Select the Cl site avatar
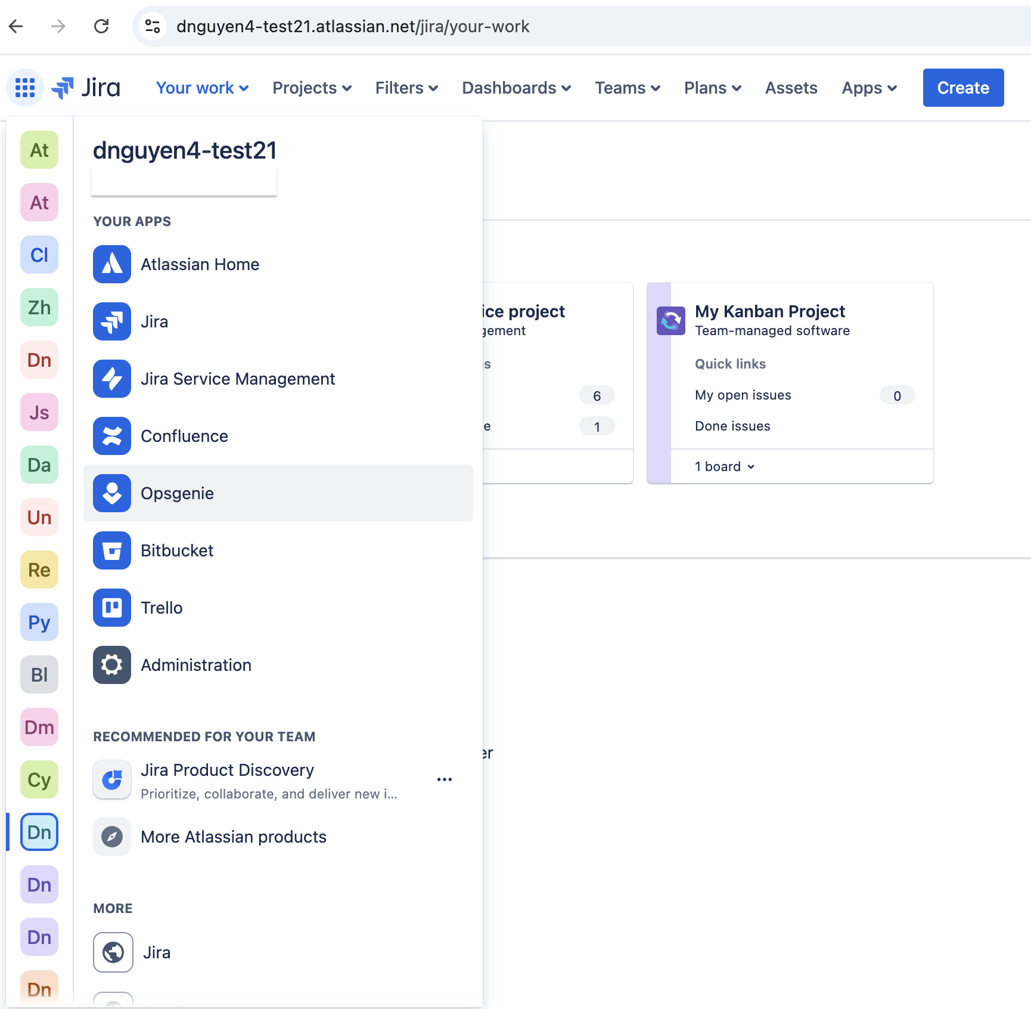Viewport: 1031px width, 1009px height. coord(39,255)
